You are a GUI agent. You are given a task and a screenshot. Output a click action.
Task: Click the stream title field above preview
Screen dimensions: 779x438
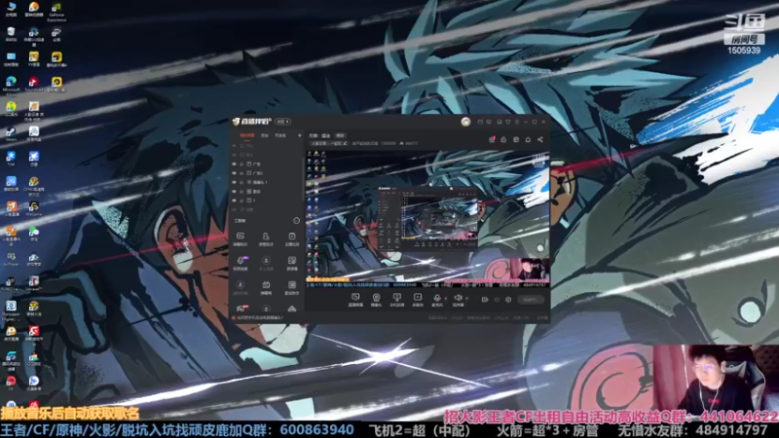[x=329, y=143]
